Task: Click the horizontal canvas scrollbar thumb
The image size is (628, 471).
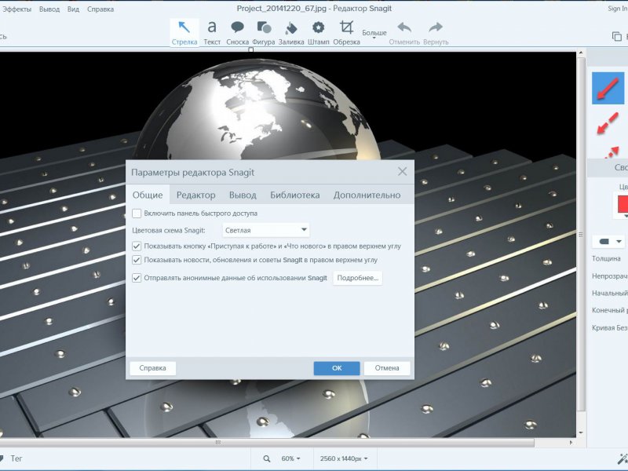Action: [267, 443]
